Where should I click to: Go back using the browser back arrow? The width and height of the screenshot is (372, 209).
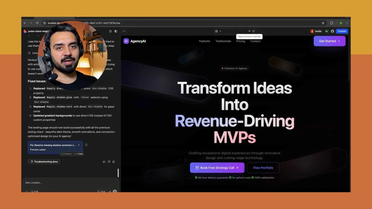[25, 23]
